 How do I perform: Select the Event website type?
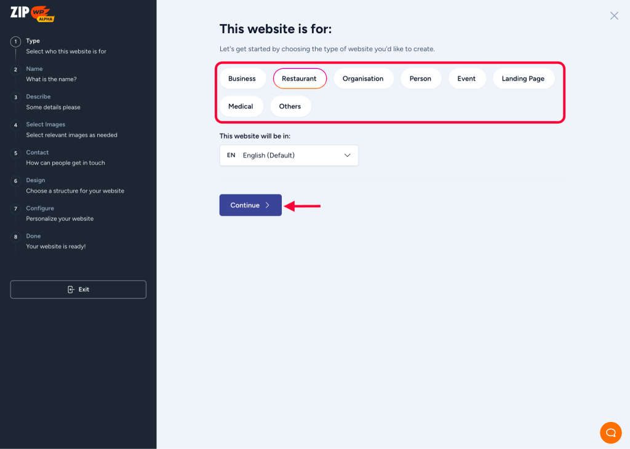tap(467, 78)
